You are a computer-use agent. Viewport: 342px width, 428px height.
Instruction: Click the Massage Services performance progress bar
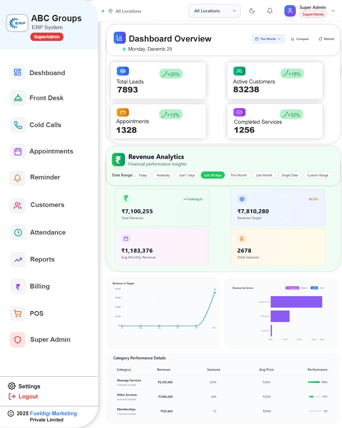(314, 382)
